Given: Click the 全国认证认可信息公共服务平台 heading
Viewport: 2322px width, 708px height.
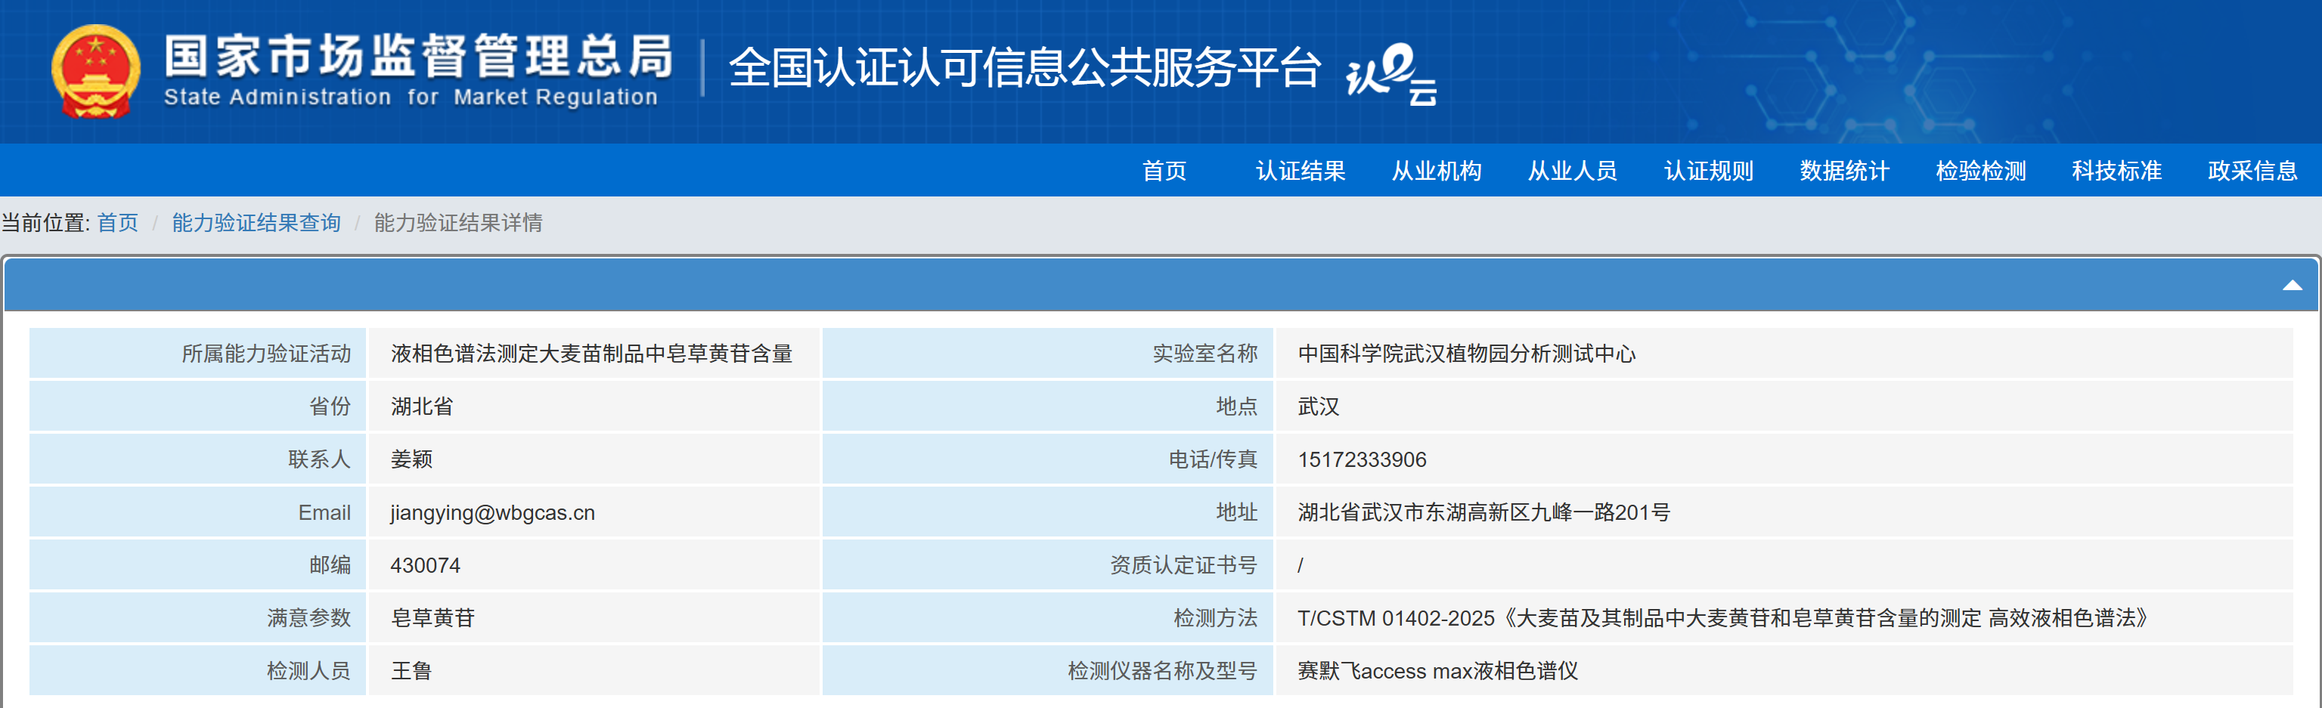Looking at the screenshot, I should pyautogui.click(x=1025, y=69).
